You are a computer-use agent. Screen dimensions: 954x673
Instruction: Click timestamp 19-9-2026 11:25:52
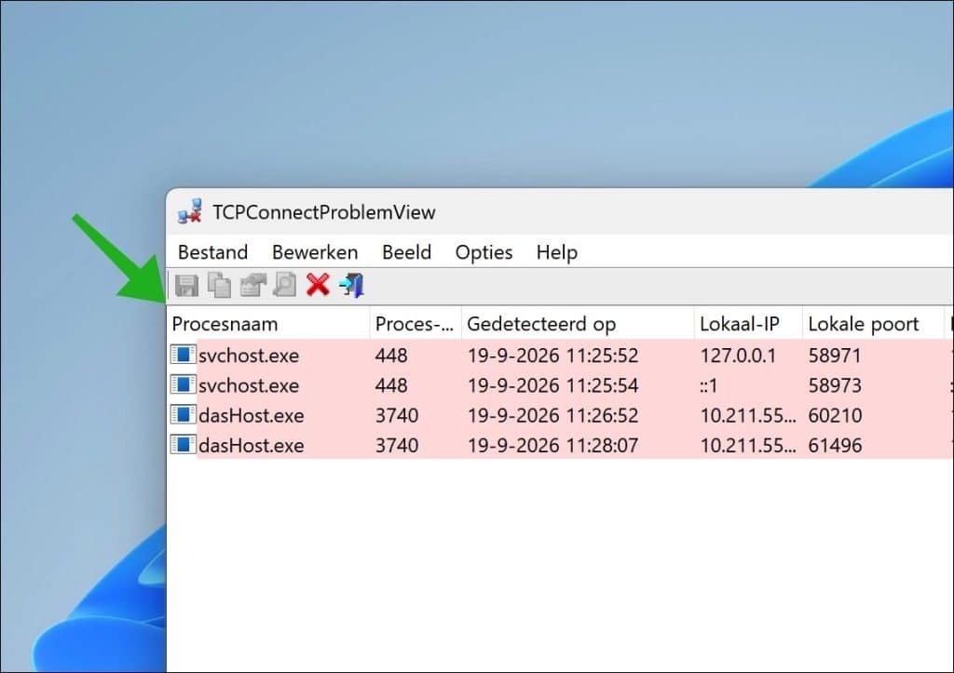point(553,355)
